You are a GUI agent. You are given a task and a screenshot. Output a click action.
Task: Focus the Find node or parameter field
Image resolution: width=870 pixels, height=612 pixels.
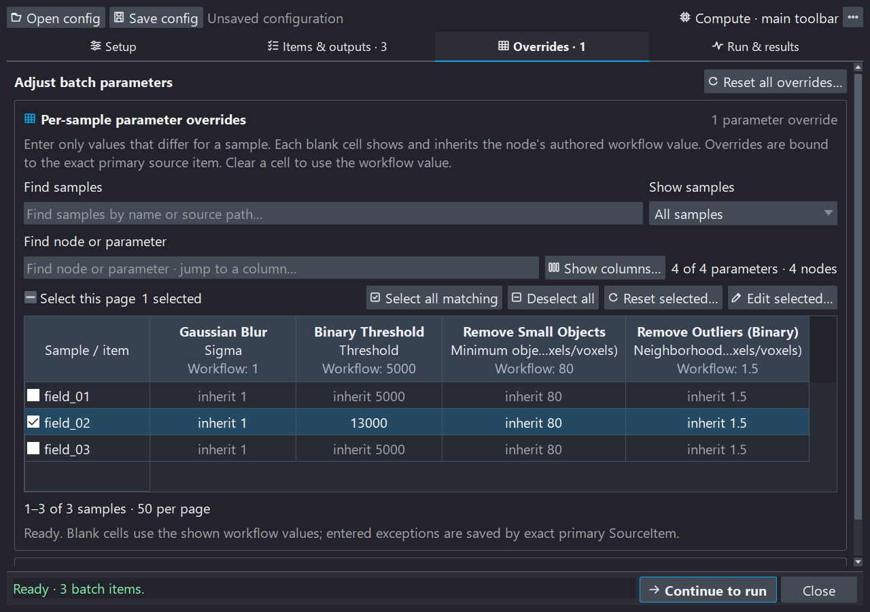pyautogui.click(x=281, y=268)
